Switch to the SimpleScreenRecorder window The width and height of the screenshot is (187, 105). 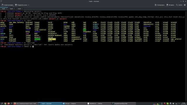click(x=124, y=104)
